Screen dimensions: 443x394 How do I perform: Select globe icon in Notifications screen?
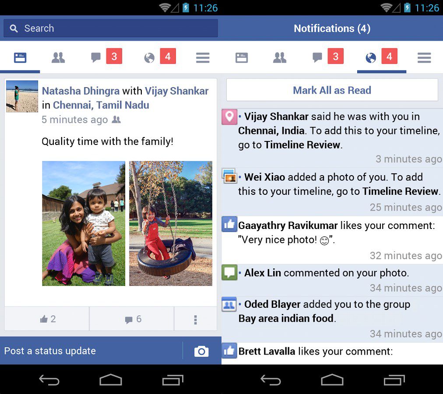(x=371, y=58)
